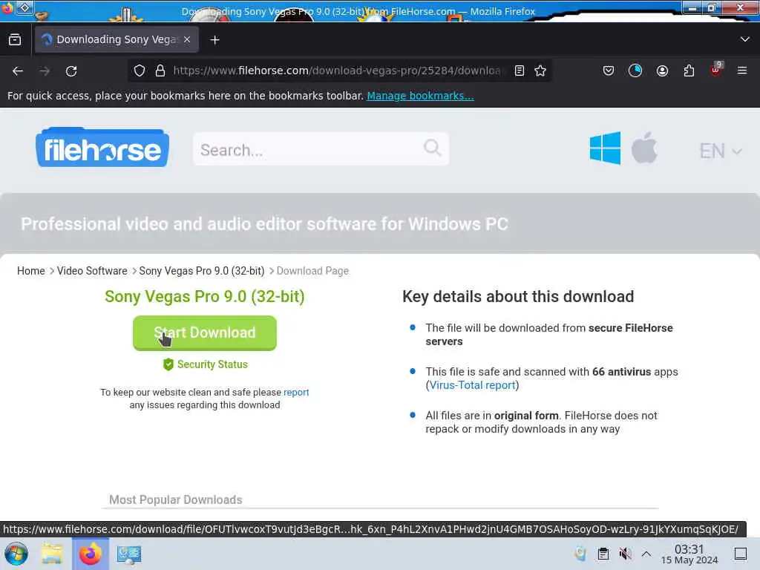Click the uBlock Origin extension icon

coord(716,70)
